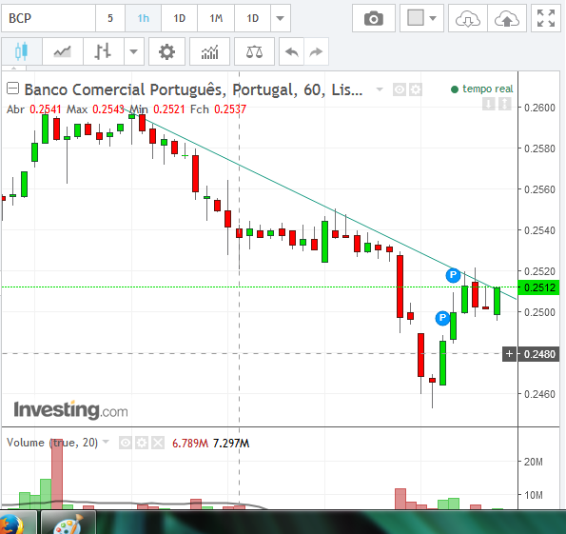
Task: Open the Volume indicator dropdown arrow
Action: [x=106, y=442]
